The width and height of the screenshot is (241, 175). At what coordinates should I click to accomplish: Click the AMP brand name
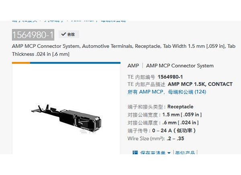click(x=133, y=65)
